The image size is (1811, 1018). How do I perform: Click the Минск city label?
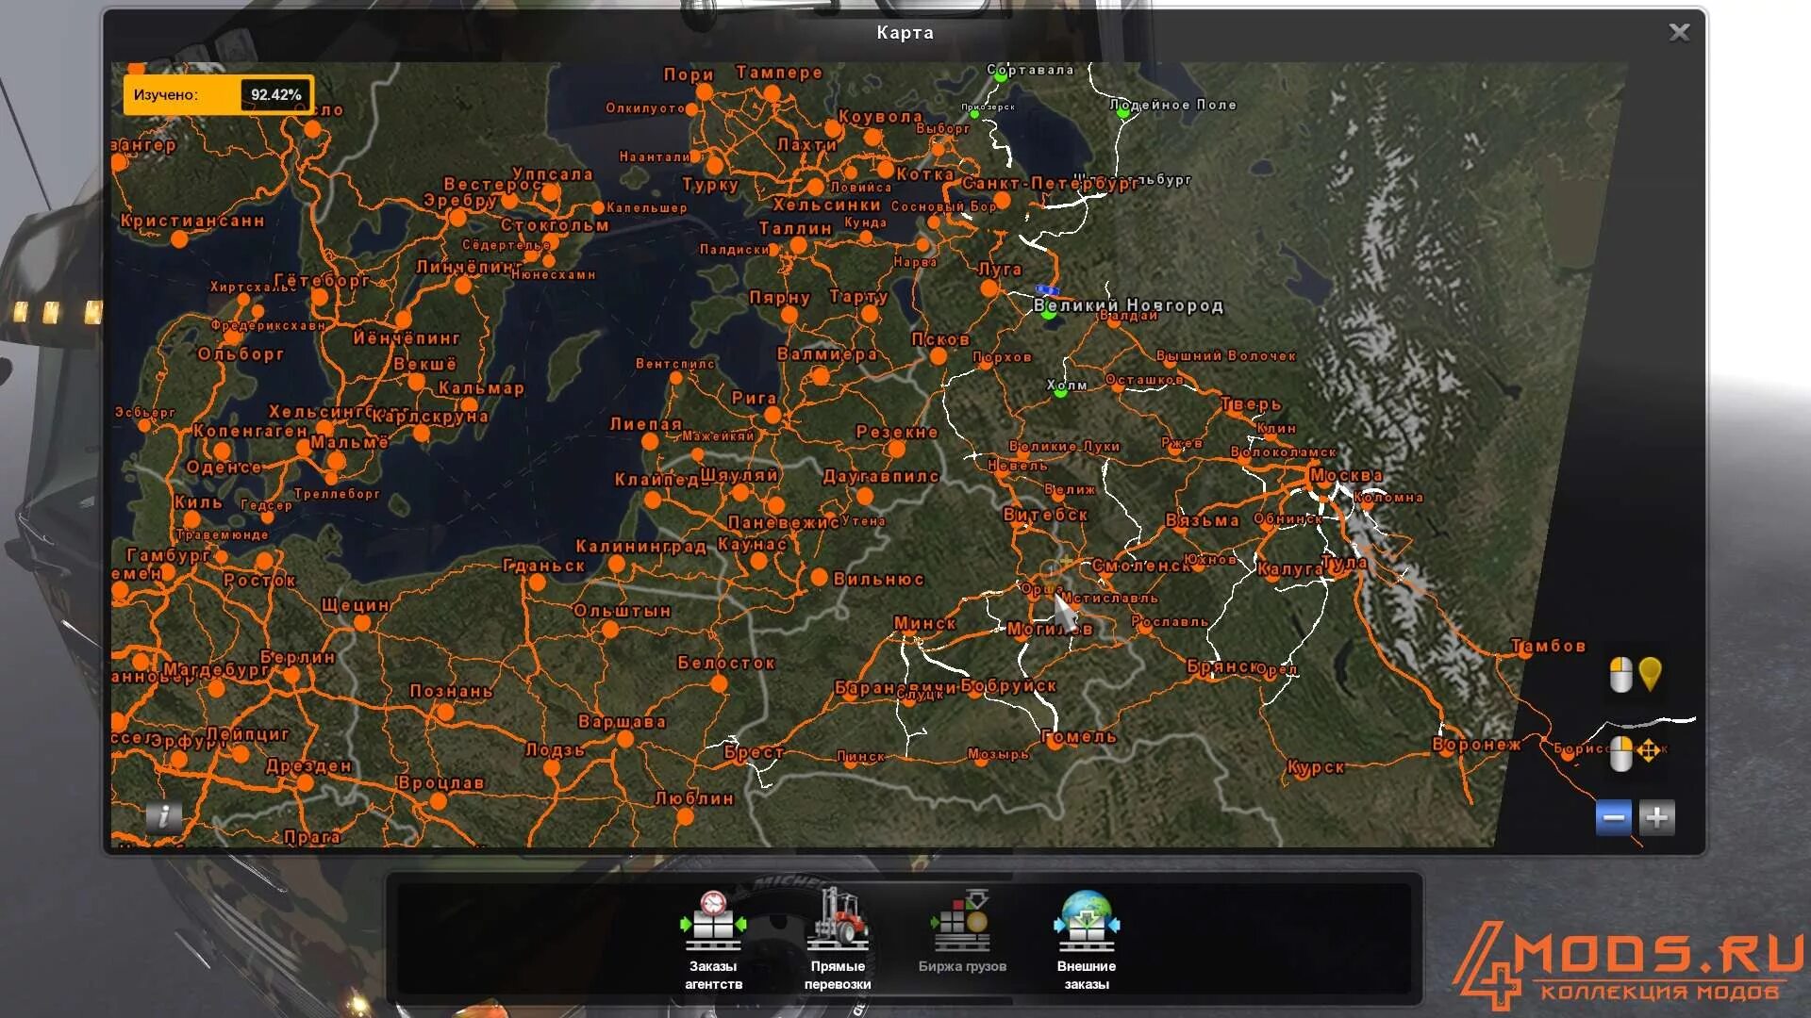point(924,623)
